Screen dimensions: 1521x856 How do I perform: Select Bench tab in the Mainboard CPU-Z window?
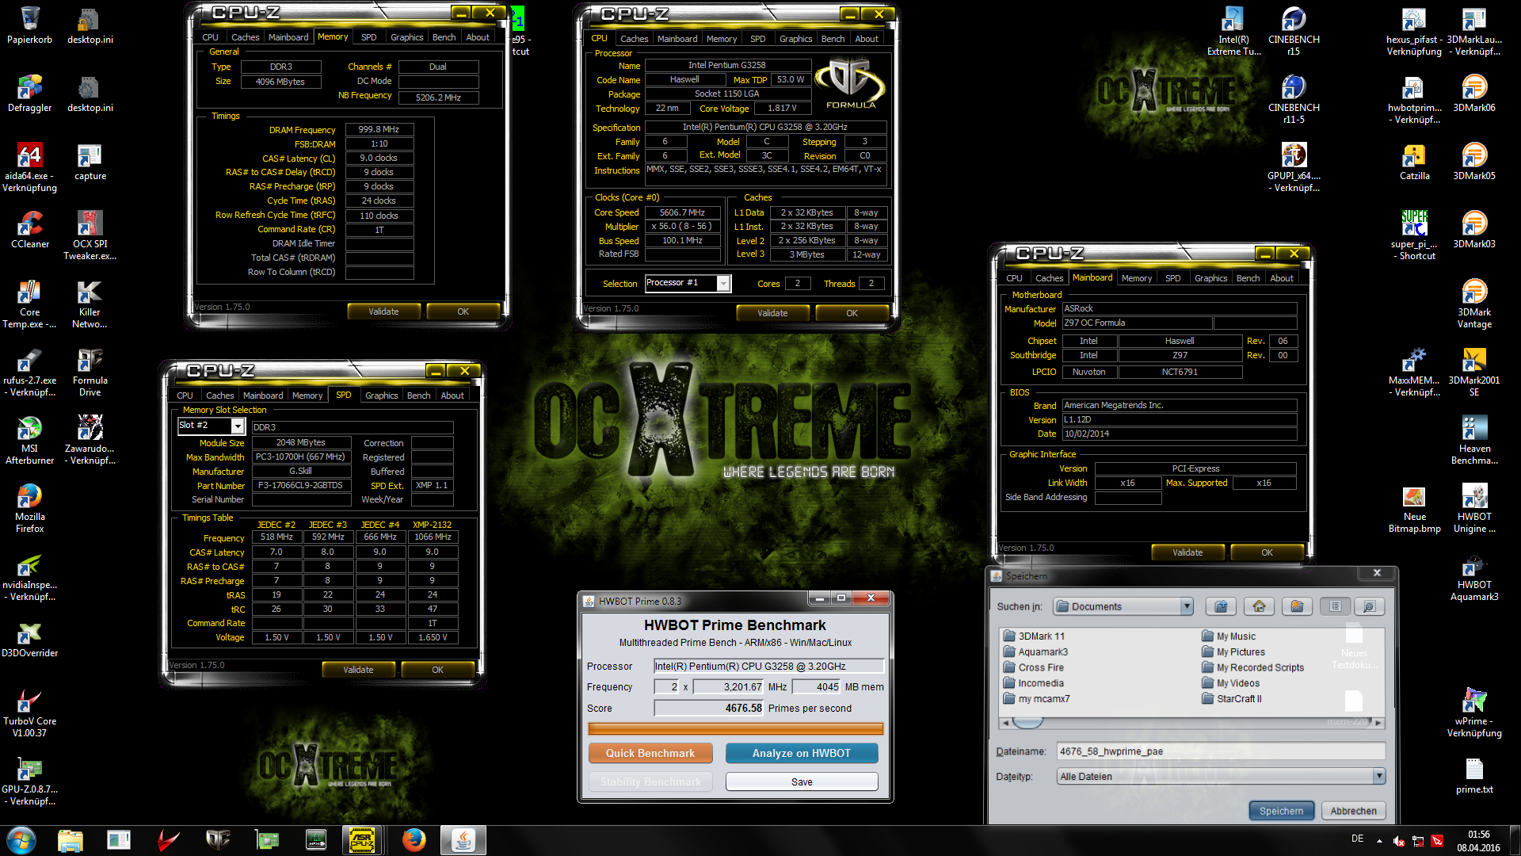click(x=1248, y=278)
